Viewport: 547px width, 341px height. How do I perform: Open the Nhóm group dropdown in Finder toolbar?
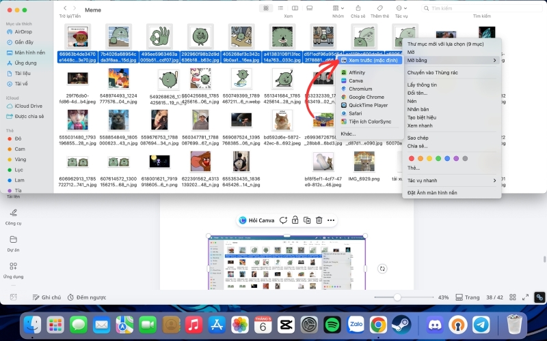point(338,8)
